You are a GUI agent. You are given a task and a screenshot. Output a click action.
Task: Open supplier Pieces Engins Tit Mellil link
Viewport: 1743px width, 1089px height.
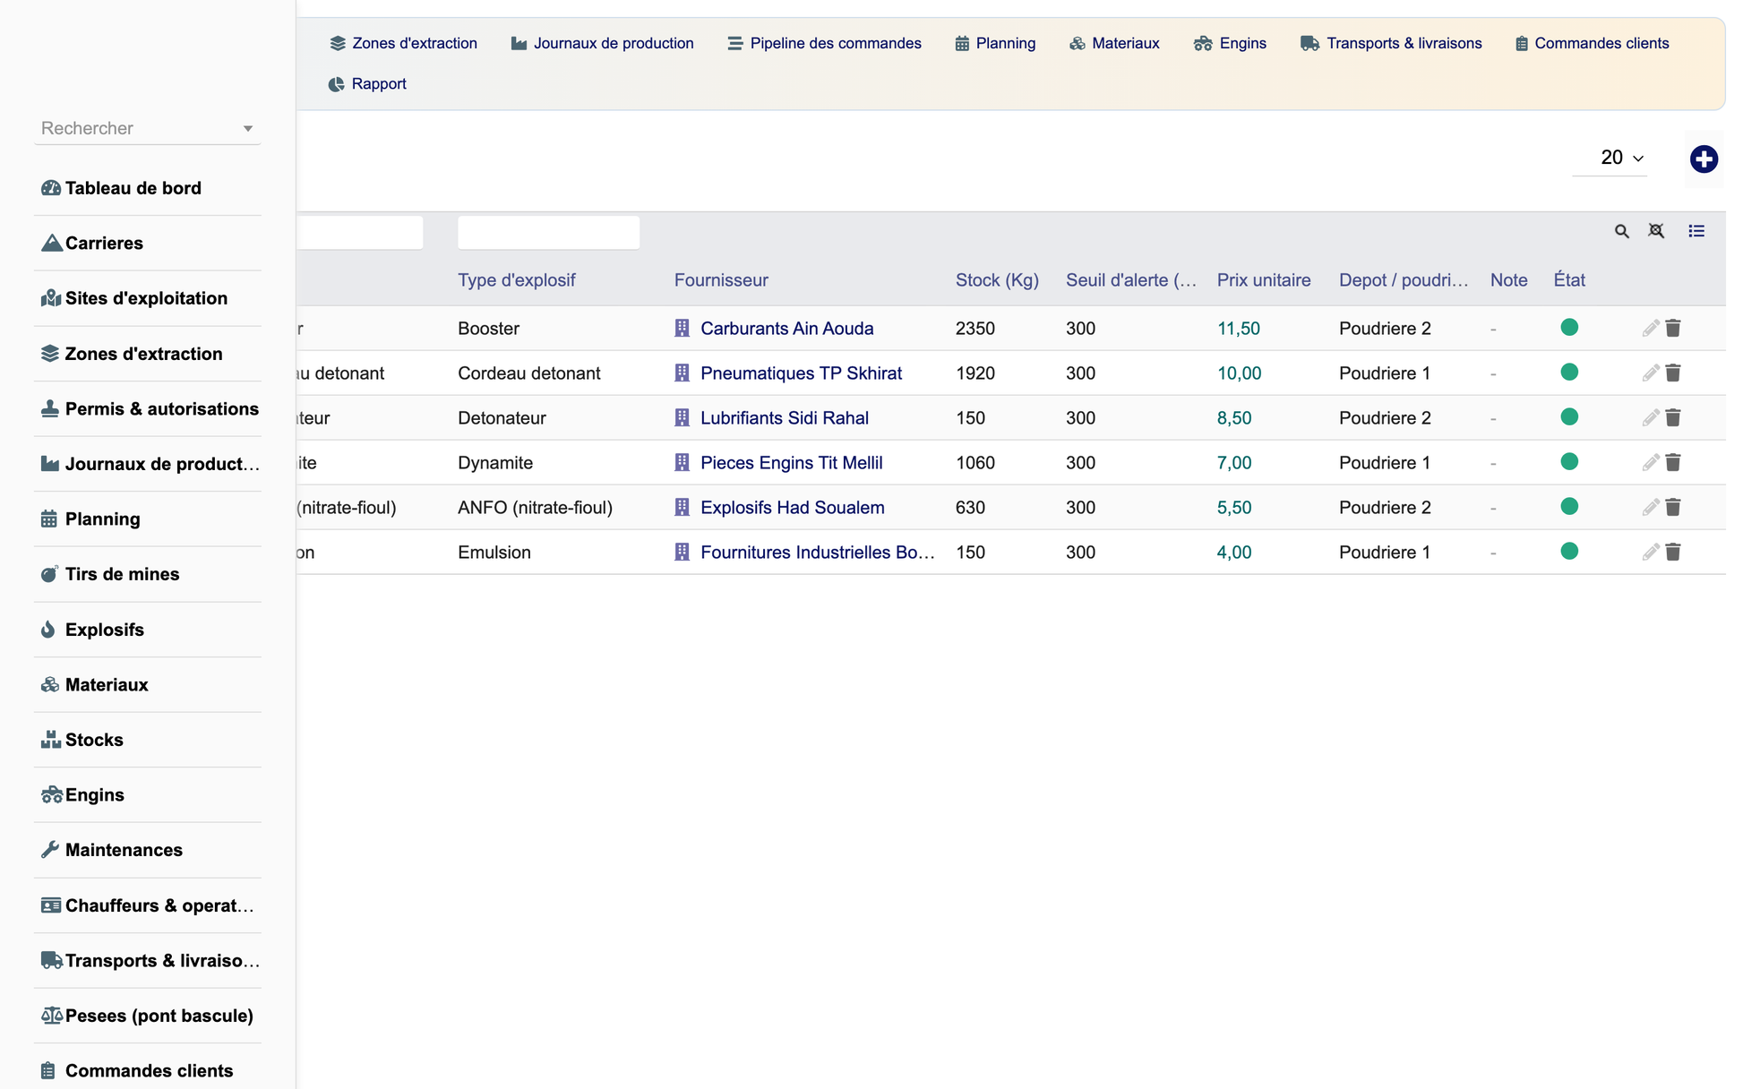click(x=792, y=463)
